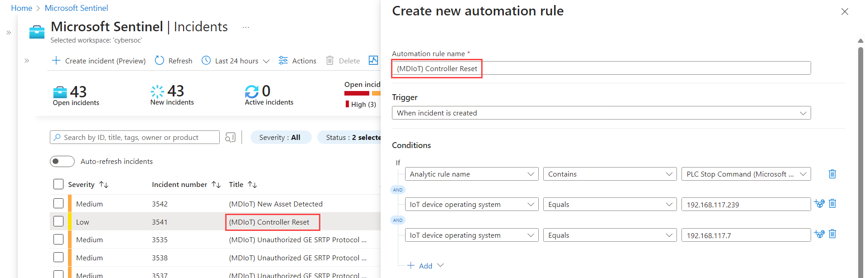Click the Refresh circular arrow icon
865x278 pixels.
tap(159, 60)
